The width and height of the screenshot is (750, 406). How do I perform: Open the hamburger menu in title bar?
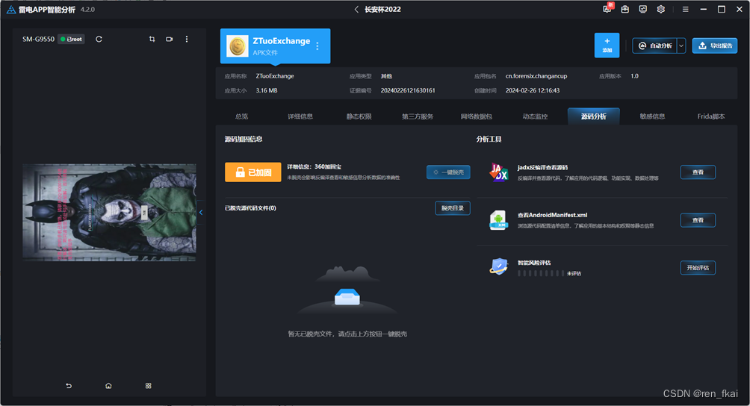coord(686,9)
